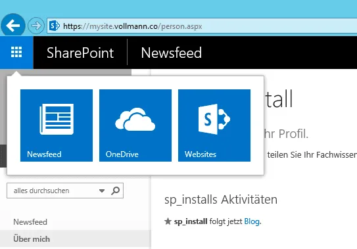Click the star icon beside sp_install activity
This screenshot has height=249, width=357.
168,221
